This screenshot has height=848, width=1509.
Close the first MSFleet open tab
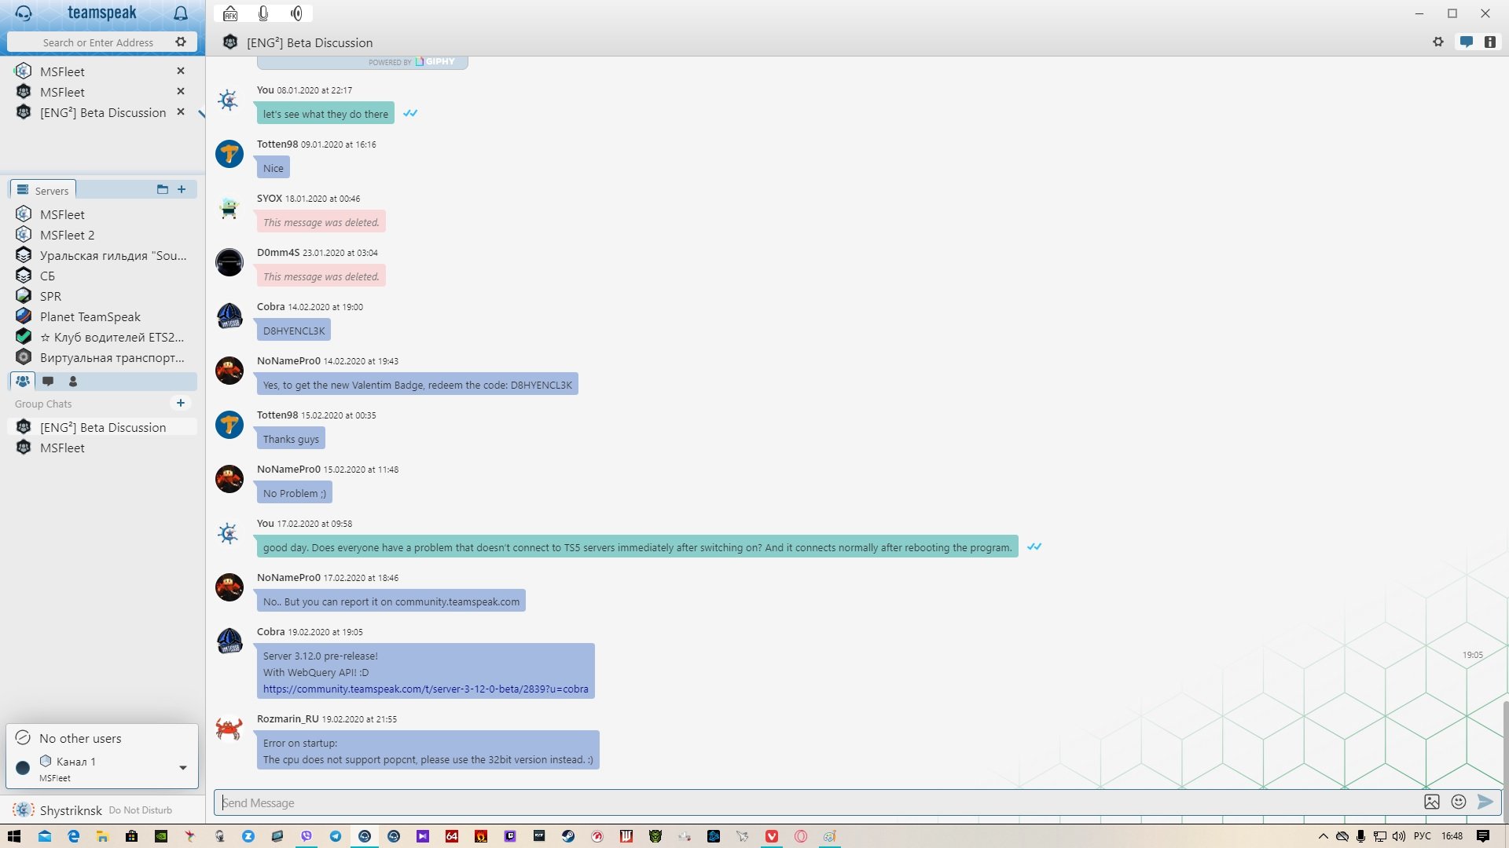point(181,71)
